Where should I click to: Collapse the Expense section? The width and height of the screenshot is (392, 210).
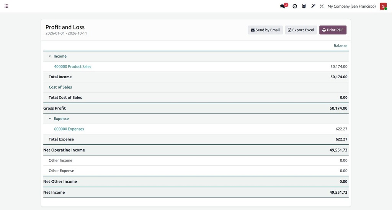[x=50, y=119]
